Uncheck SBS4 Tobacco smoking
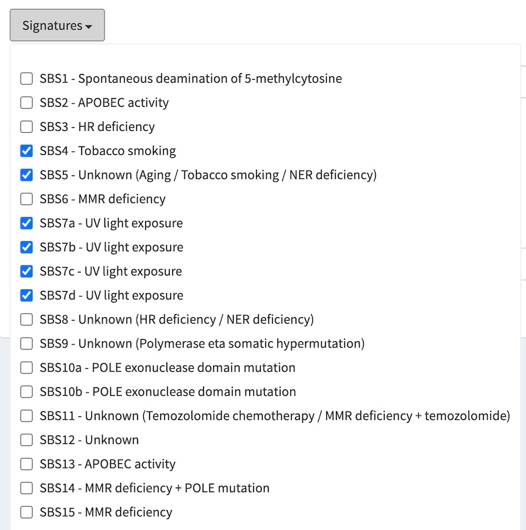Image resolution: width=526 pixels, height=530 pixels. 26,151
